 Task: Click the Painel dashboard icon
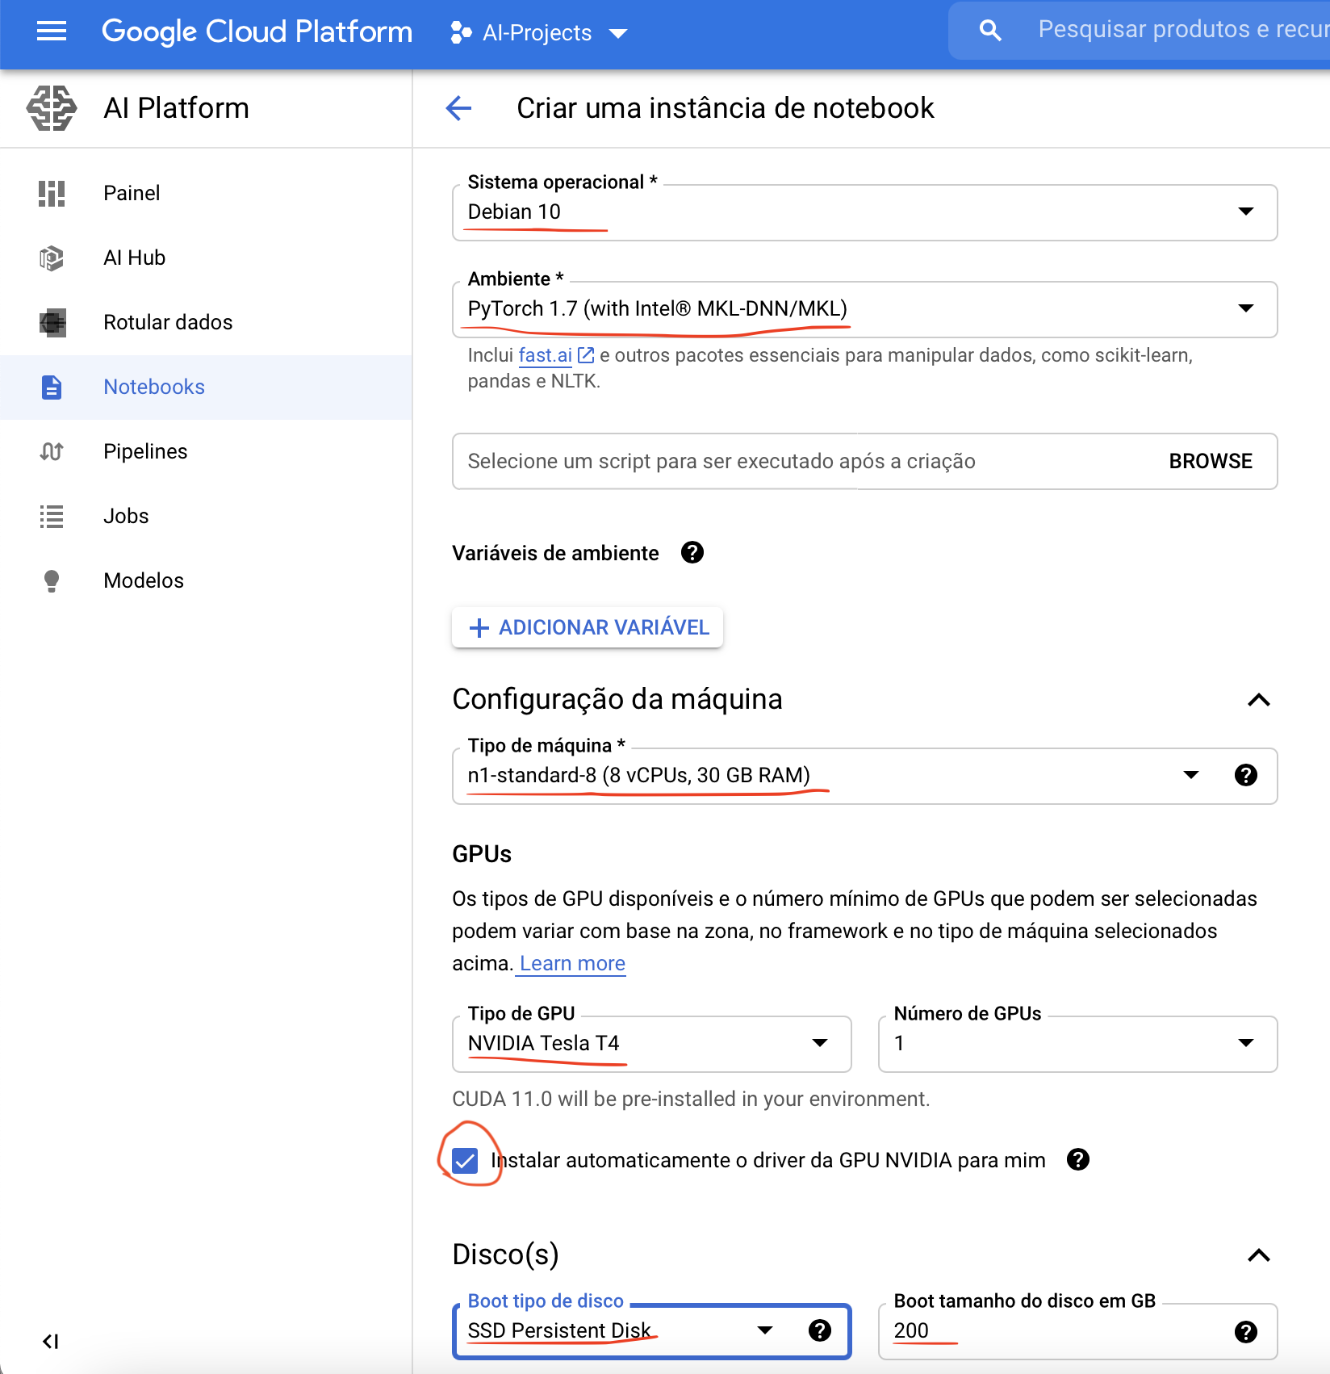pyautogui.click(x=52, y=194)
